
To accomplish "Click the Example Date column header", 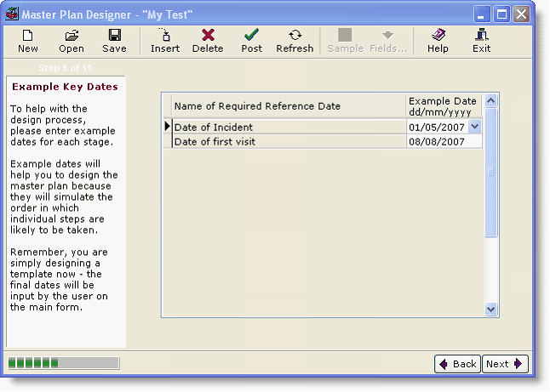I will pos(444,106).
